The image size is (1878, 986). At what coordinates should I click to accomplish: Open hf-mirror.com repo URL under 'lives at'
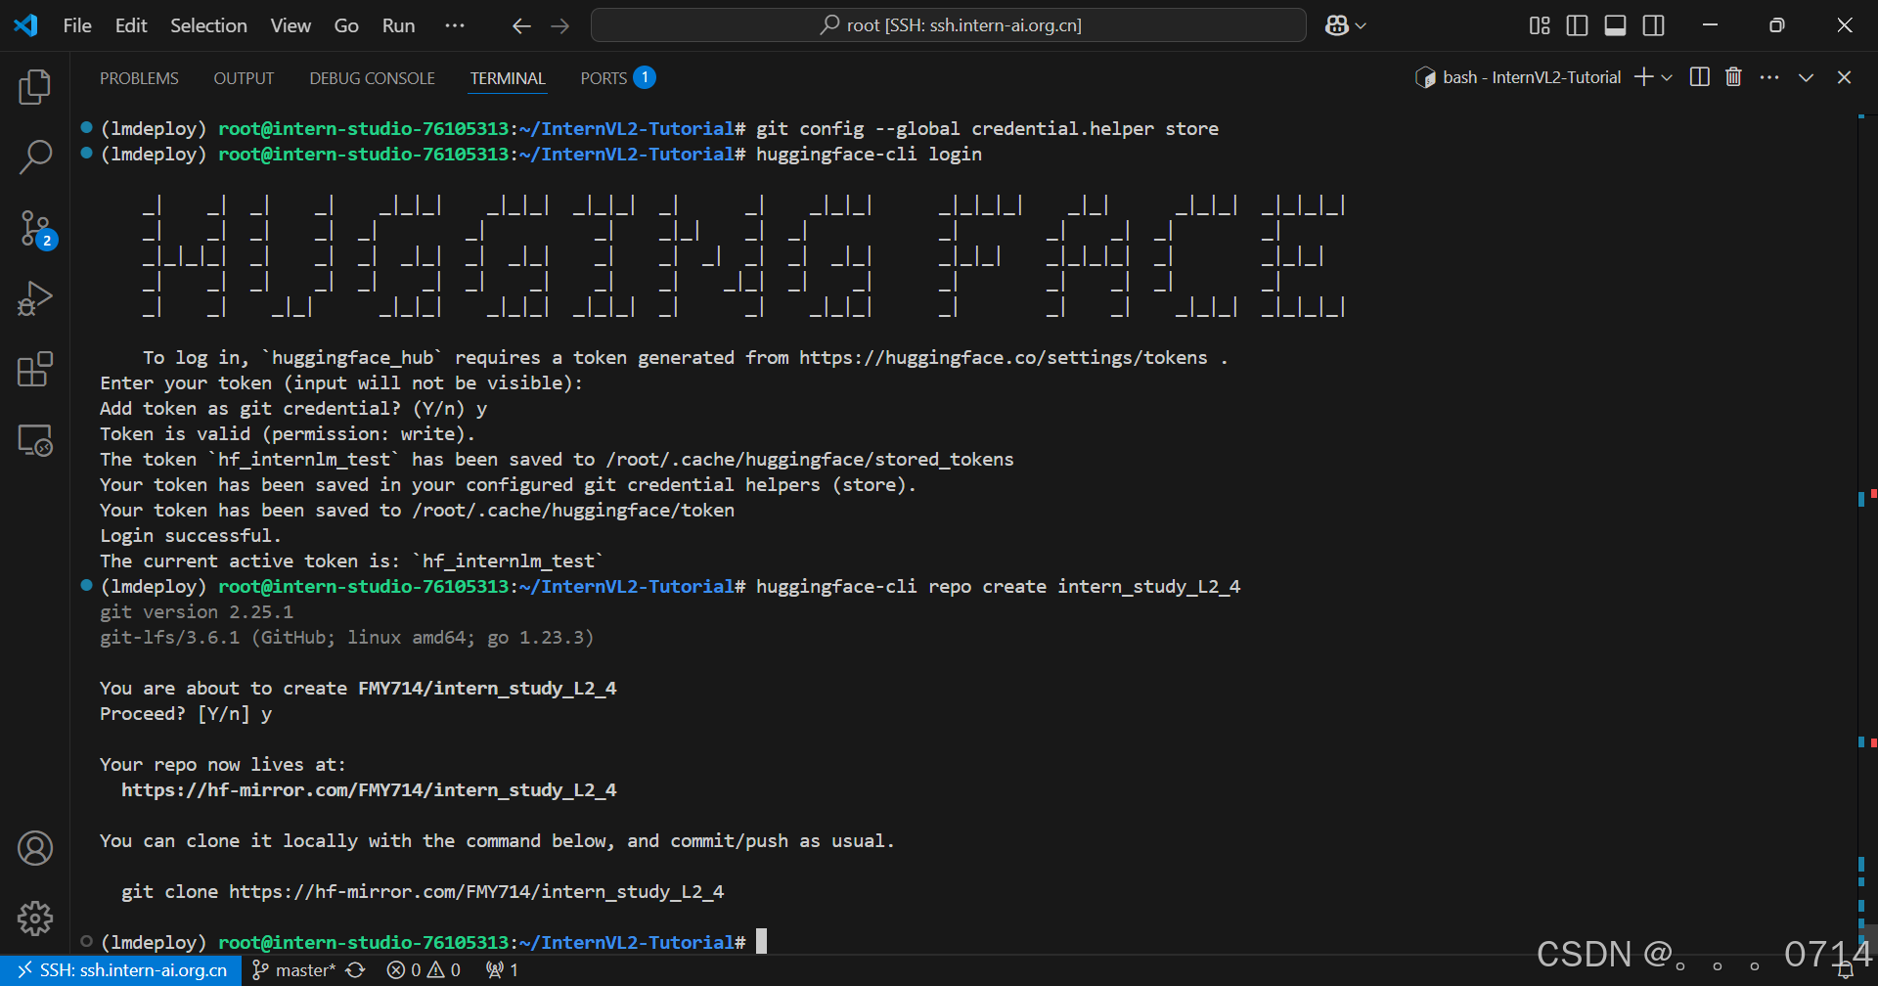point(369,790)
